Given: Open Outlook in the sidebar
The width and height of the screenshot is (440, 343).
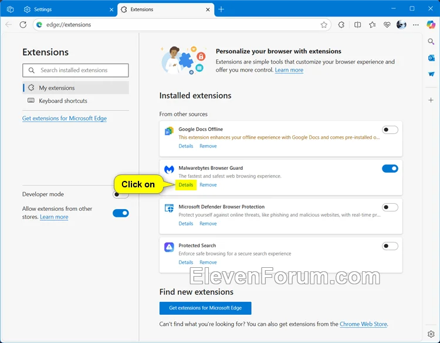Looking at the screenshot, I should pos(431,58).
